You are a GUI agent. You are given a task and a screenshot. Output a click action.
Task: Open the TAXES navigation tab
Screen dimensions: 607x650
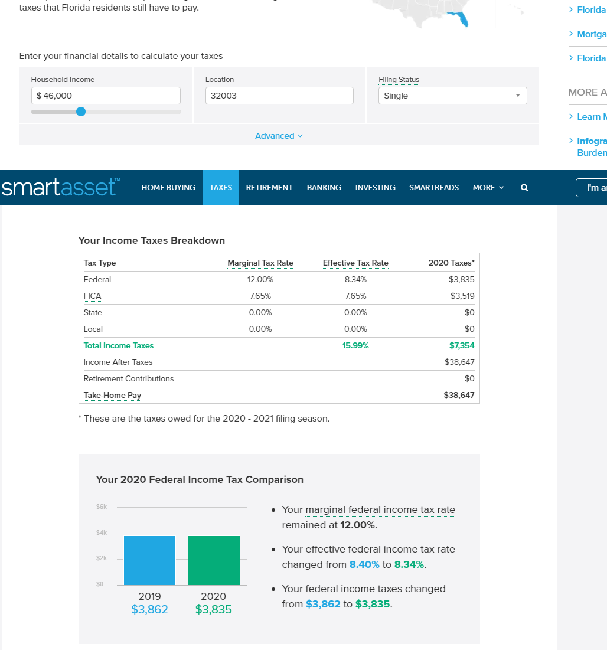[221, 188]
